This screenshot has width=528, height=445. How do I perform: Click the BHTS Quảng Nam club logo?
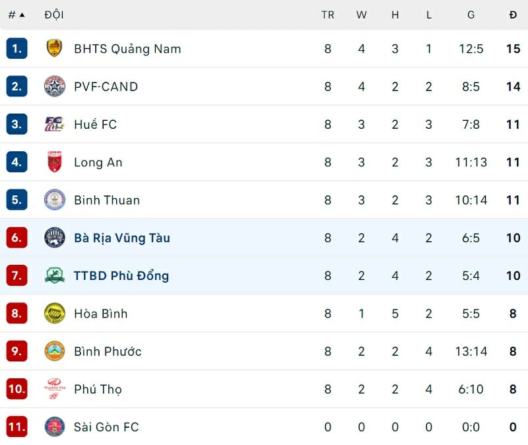(54, 48)
